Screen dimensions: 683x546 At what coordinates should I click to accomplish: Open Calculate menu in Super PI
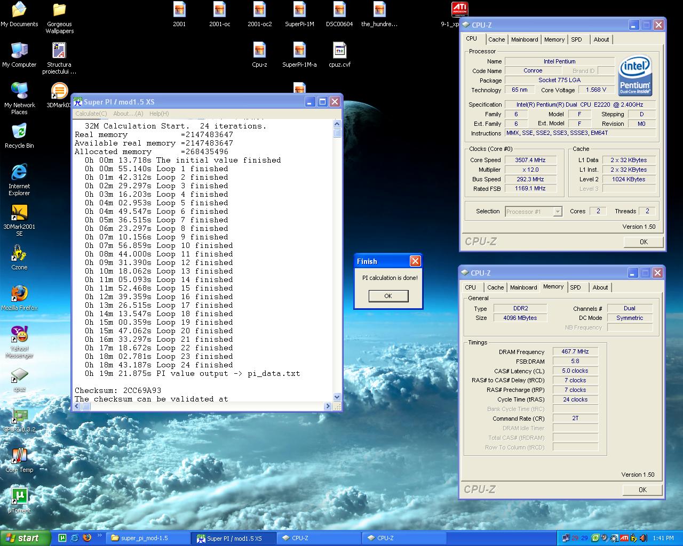[91, 114]
